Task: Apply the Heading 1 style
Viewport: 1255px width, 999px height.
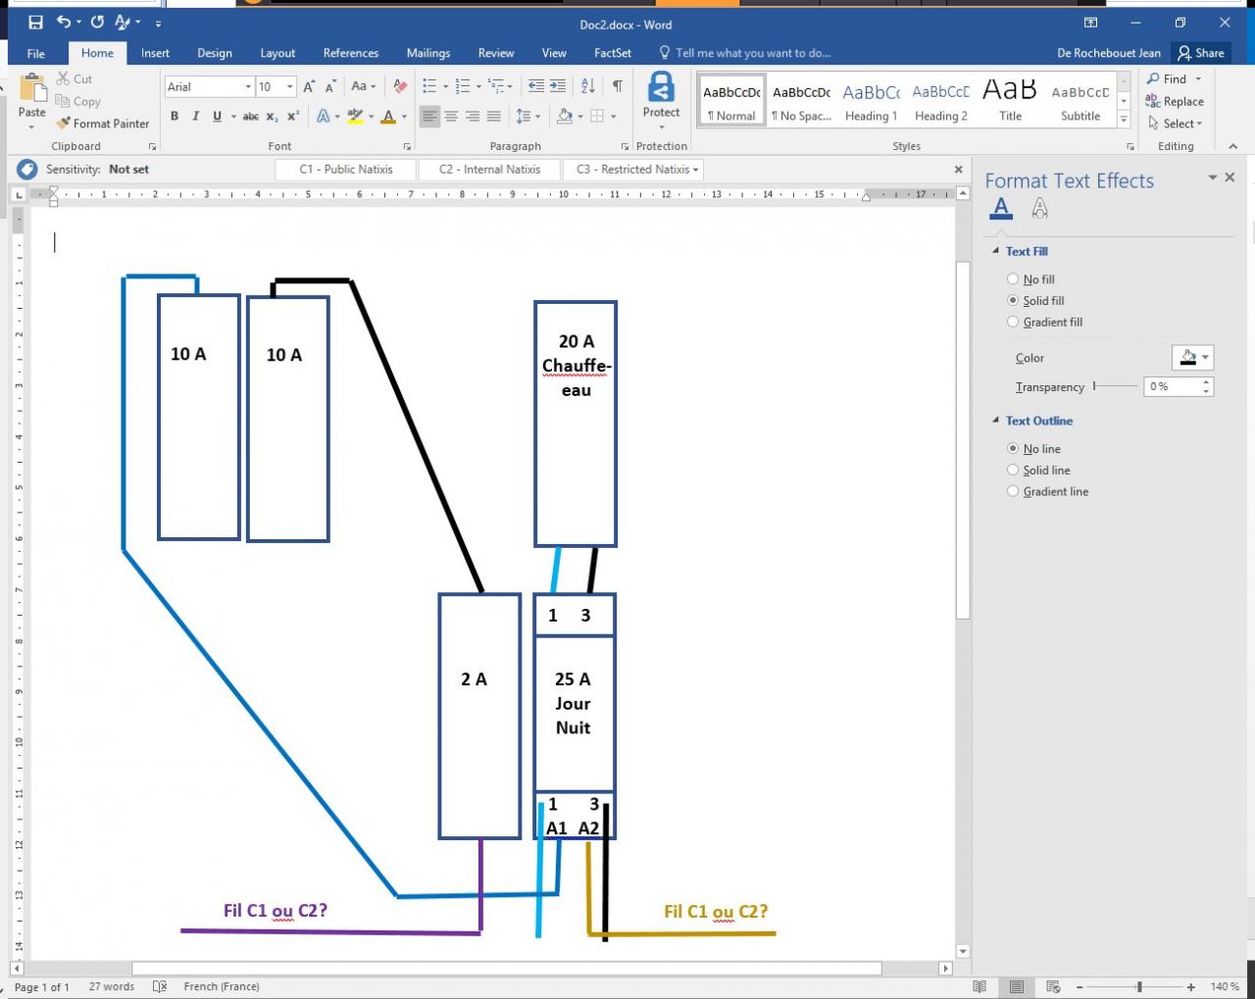Action: point(871,102)
